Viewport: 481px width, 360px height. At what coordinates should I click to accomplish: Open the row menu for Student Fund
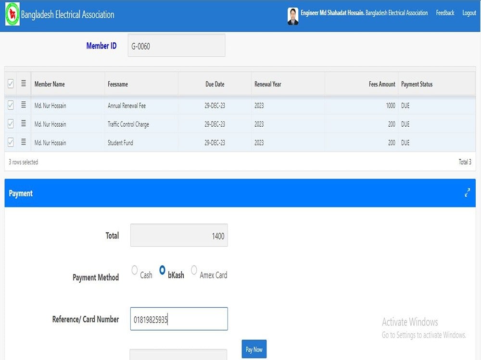point(23,142)
